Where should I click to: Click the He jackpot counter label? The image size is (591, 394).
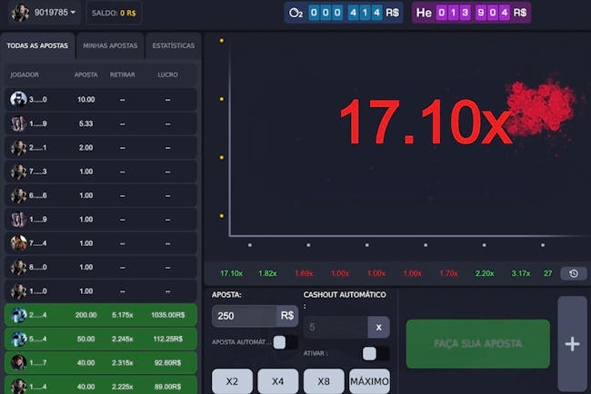(424, 13)
